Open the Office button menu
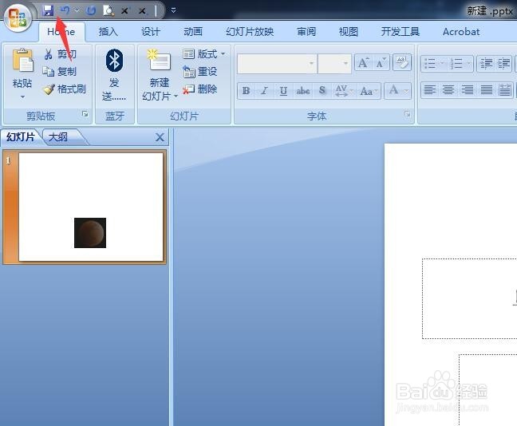 pyautogui.click(x=18, y=17)
